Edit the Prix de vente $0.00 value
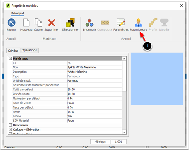 click(94, 94)
